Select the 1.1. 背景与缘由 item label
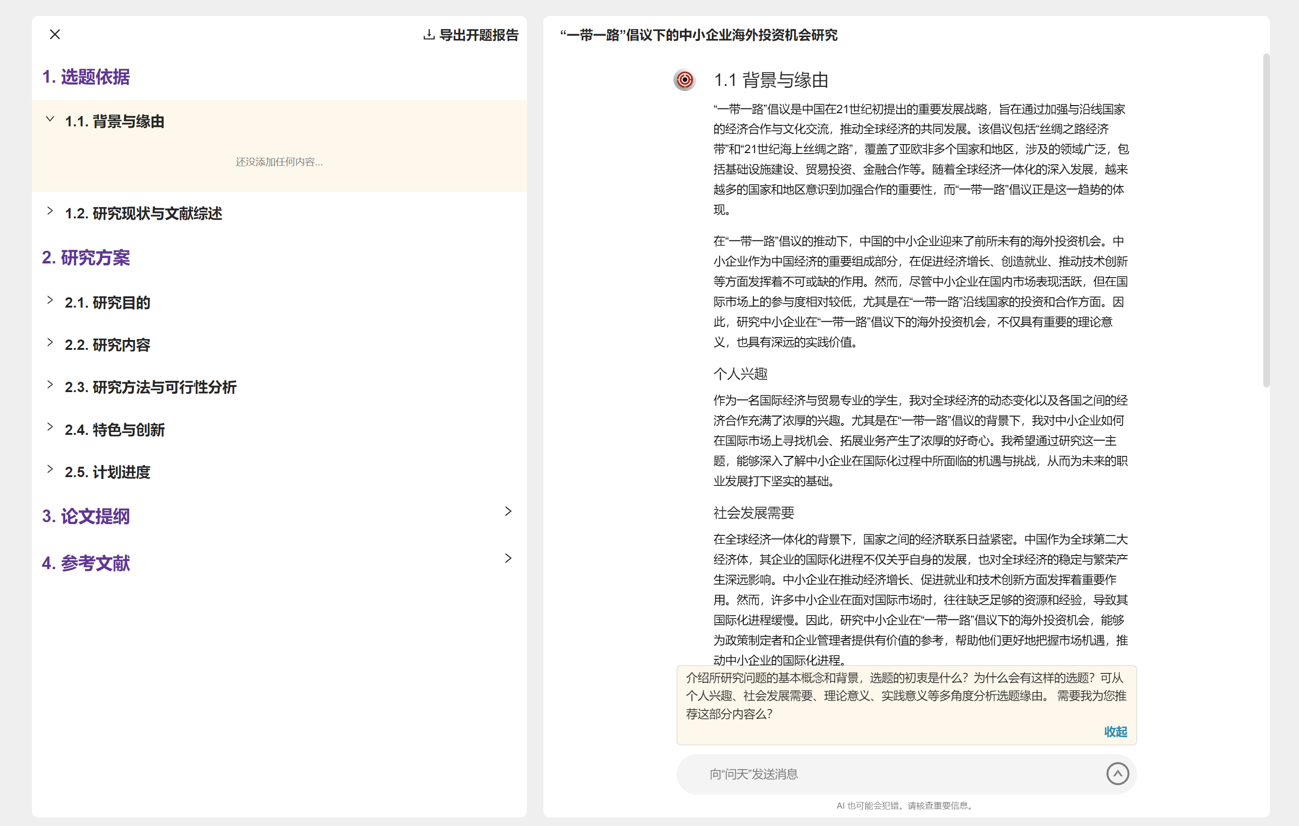The height and width of the screenshot is (826, 1299). [x=115, y=122]
